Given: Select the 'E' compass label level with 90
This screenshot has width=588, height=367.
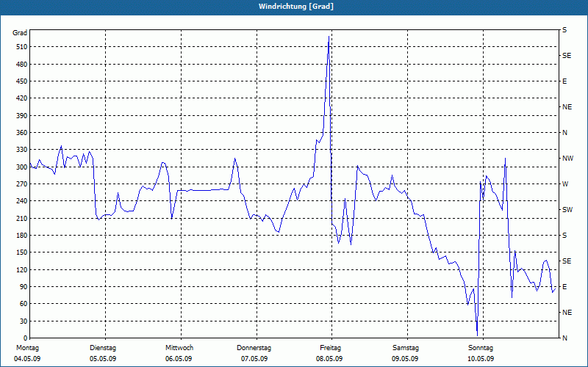Looking at the screenshot, I should (x=564, y=287).
